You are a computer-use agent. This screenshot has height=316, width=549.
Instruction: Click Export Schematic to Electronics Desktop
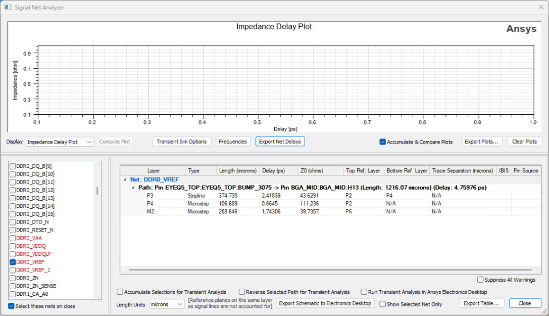click(325, 303)
